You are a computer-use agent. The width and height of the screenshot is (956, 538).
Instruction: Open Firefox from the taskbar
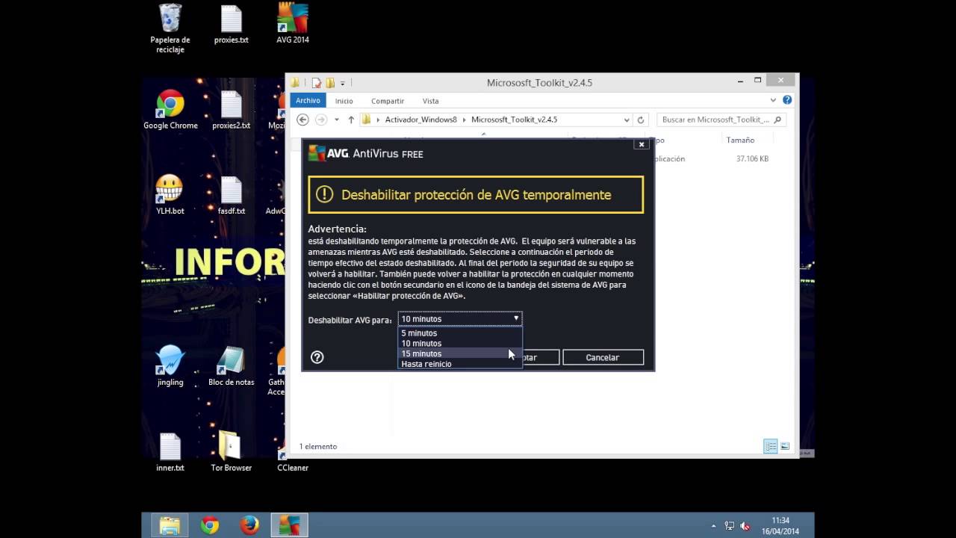[249, 525]
